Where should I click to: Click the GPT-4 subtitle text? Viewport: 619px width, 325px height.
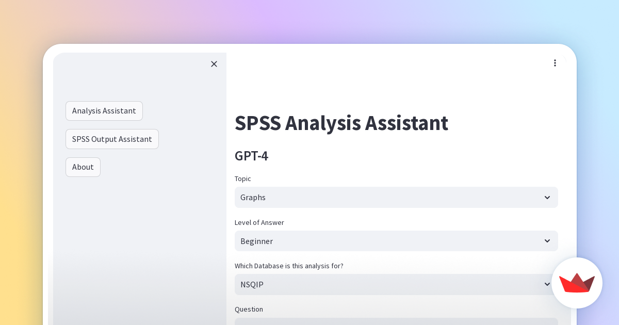[x=251, y=156]
